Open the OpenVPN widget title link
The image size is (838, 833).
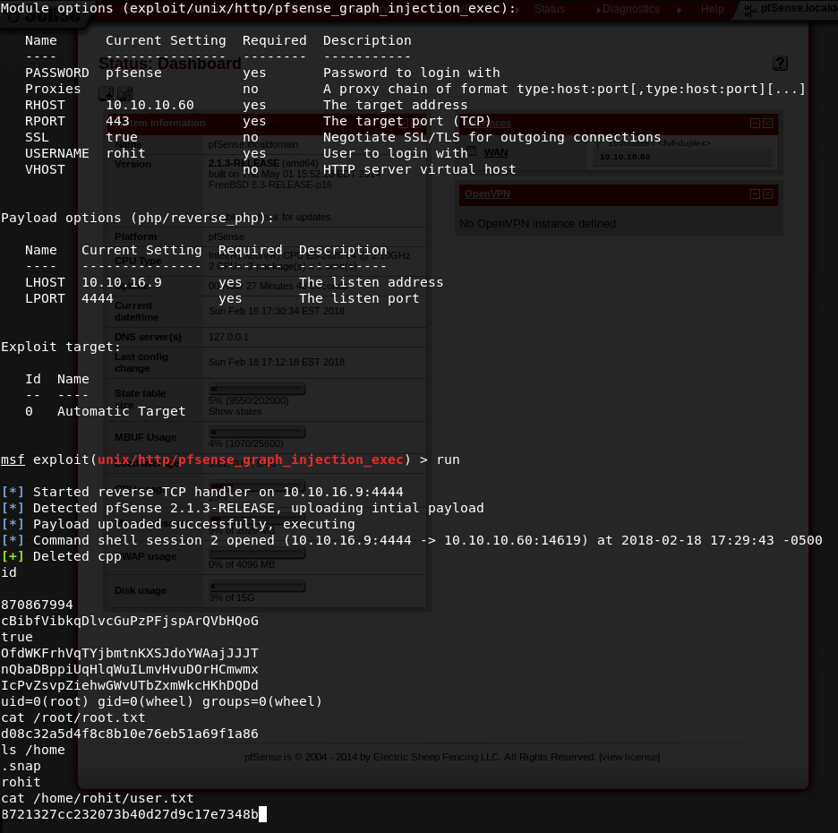pyautogui.click(x=487, y=193)
